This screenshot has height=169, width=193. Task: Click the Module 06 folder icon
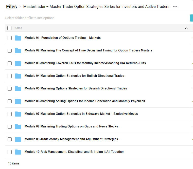coord(18,101)
